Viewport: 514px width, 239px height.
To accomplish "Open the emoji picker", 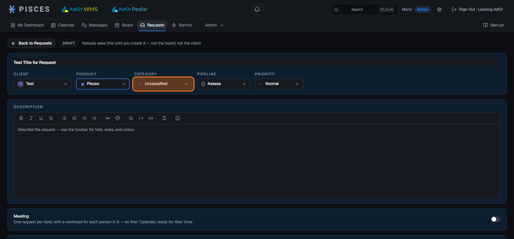I will coord(178,118).
